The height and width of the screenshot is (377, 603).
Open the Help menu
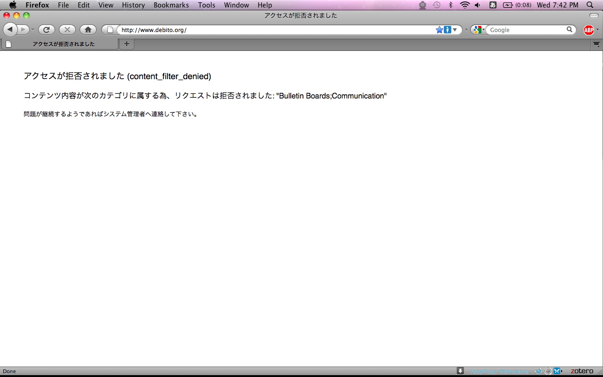pyautogui.click(x=265, y=5)
